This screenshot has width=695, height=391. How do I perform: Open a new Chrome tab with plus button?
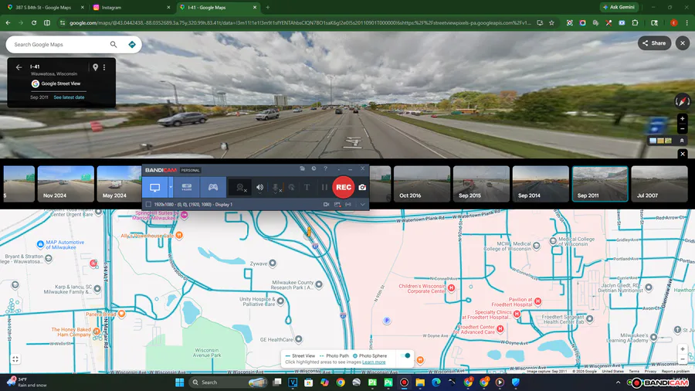click(x=268, y=8)
